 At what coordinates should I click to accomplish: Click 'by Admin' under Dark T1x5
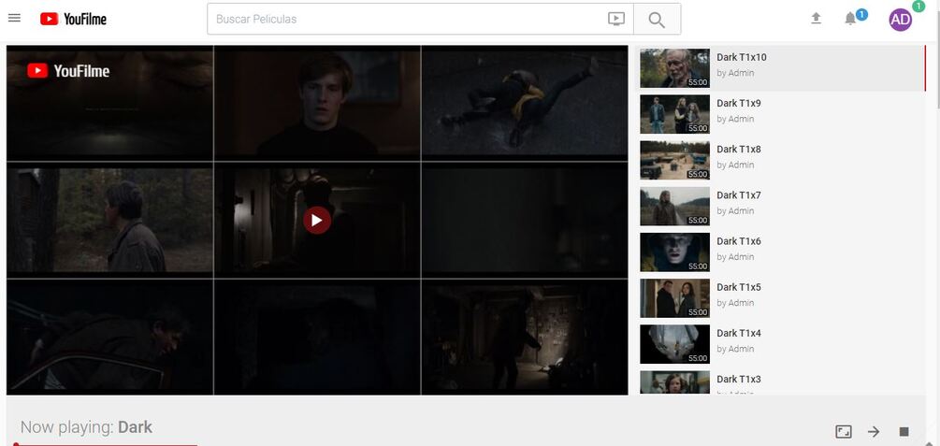pos(735,303)
